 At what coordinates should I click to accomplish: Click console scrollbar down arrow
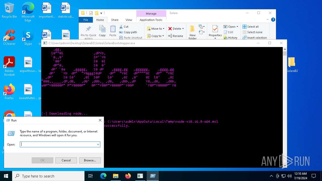285,166
